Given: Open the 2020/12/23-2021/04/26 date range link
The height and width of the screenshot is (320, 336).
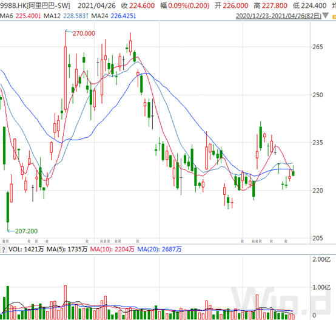Looking at the screenshot, I should [278, 16].
